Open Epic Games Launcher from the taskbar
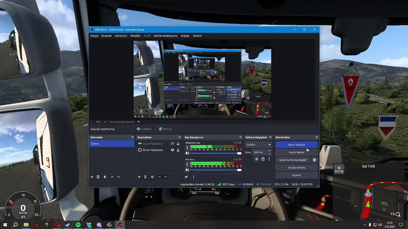This screenshot has height=229, width=408. [47, 225]
